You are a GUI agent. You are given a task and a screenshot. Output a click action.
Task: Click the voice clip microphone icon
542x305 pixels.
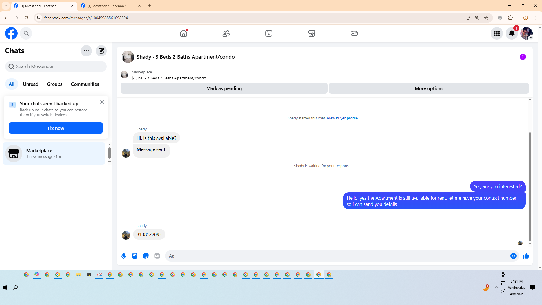pos(124,256)
